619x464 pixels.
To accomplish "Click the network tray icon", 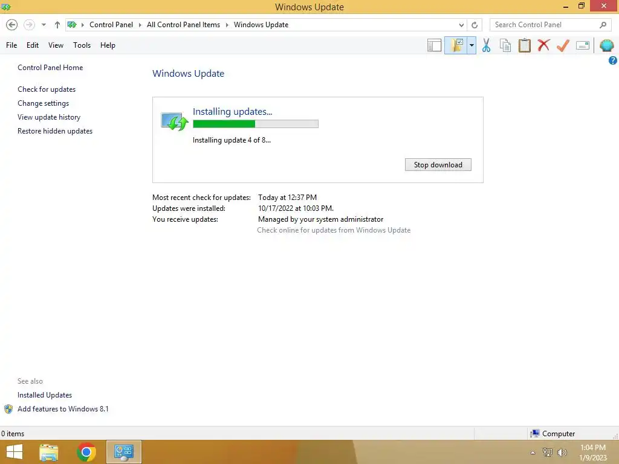I will coord(548,453).
